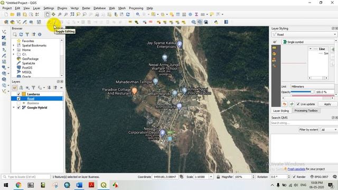Open the Processing menu
The image size is (338, 190).
pos(136,8)
